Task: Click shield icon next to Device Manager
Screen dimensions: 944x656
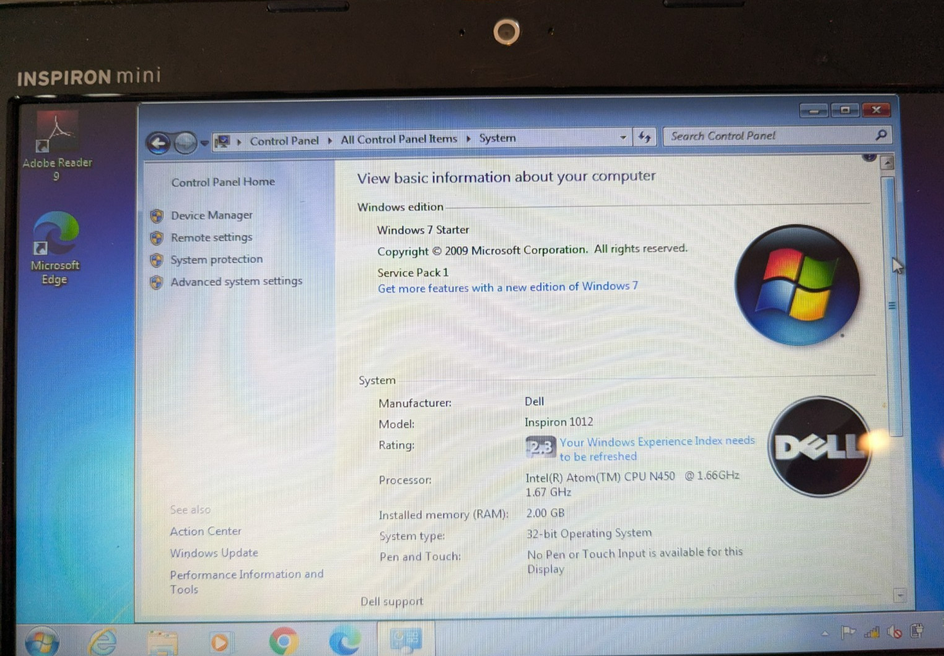Action: point(157,216)
